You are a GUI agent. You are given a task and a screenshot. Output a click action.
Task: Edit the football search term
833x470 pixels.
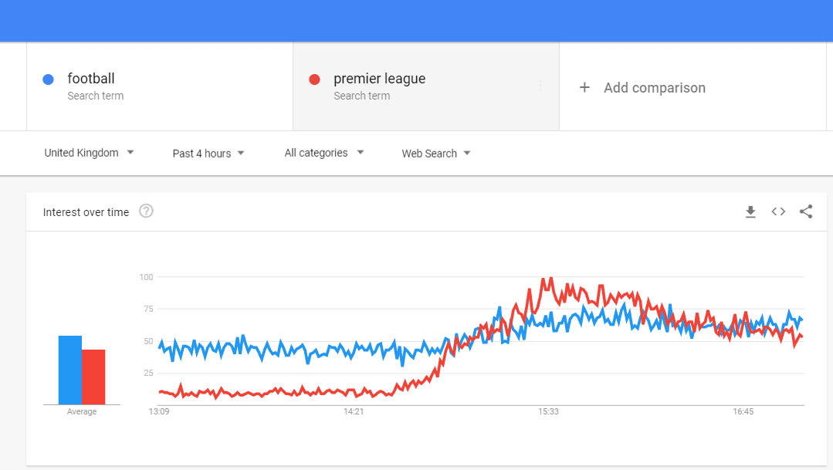[91, 79]
